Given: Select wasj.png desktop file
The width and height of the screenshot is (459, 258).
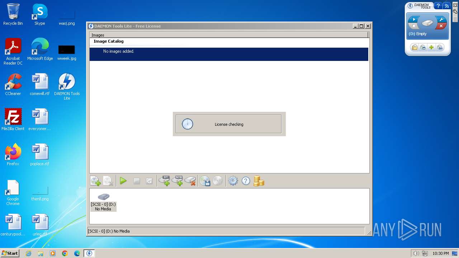Looking at the screenshot, I should click(x=67, y=16).
